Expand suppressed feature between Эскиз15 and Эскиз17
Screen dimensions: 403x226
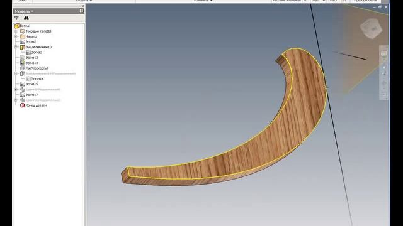[16, 89]
